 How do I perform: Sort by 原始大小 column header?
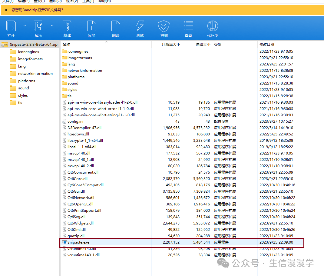203,45
